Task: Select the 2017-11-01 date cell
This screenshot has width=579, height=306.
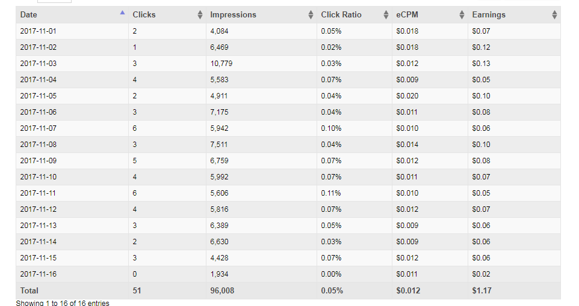Action: (38, 31)
